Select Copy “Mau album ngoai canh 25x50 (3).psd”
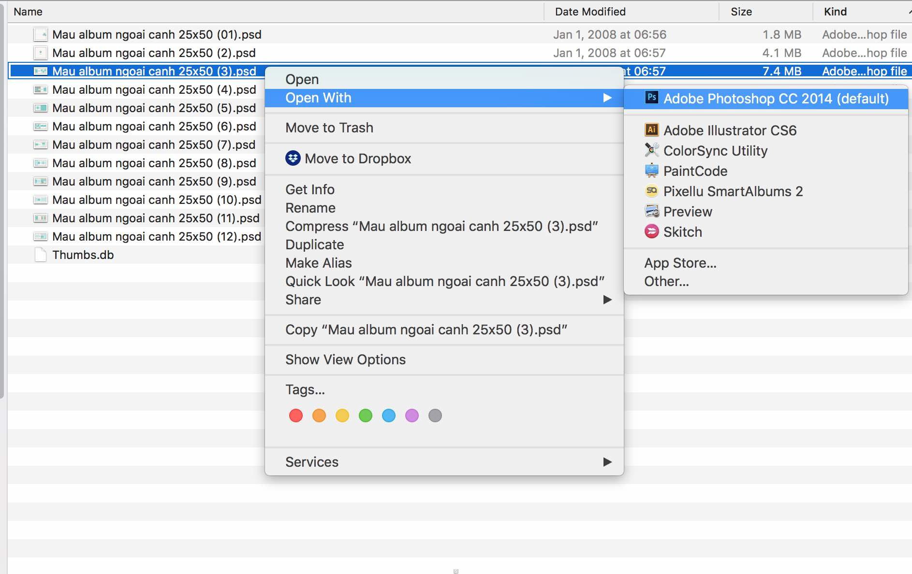This screenshot has width=912, height=574. tap(444, 330)
